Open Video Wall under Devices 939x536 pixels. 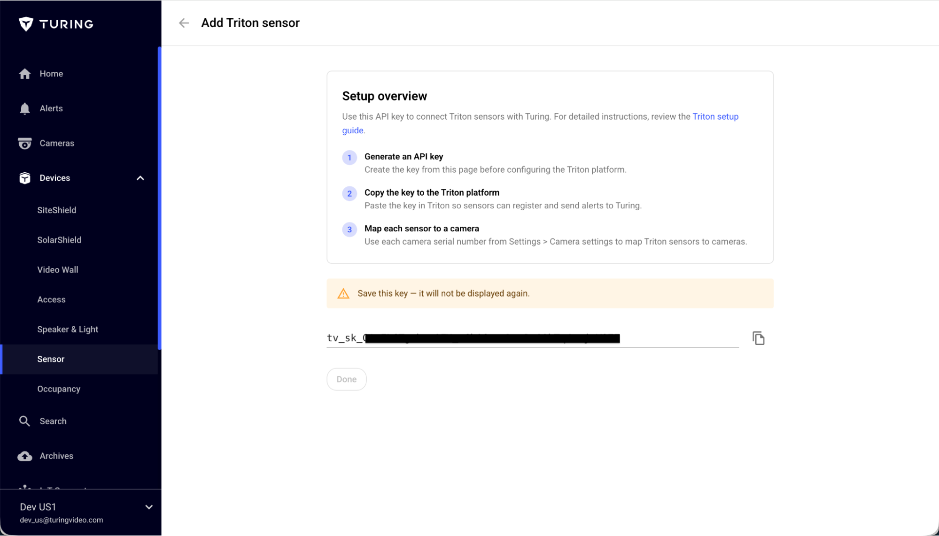pyautogui.click(x=58, y=270)
